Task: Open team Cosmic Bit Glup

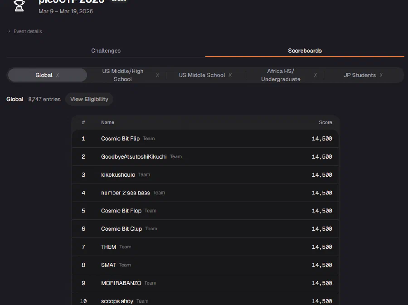Action: [121, 229]
